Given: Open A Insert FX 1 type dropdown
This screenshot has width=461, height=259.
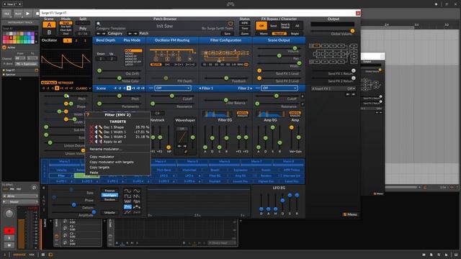Looking at the screenshot, I should (x=333, y=88).
